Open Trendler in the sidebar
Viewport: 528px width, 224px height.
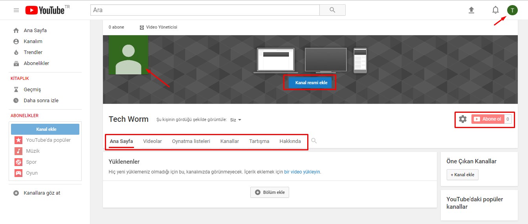point(33,52)
